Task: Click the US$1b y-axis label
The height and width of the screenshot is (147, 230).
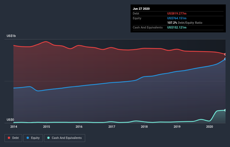Action: (x=11, y=36)
